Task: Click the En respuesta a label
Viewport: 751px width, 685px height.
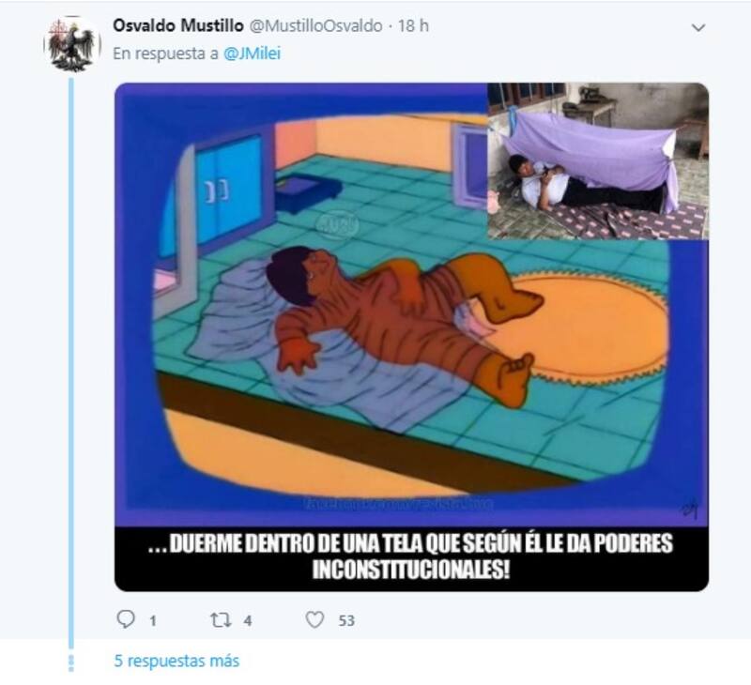Action: pyautogui.click(x=166, y=53)
